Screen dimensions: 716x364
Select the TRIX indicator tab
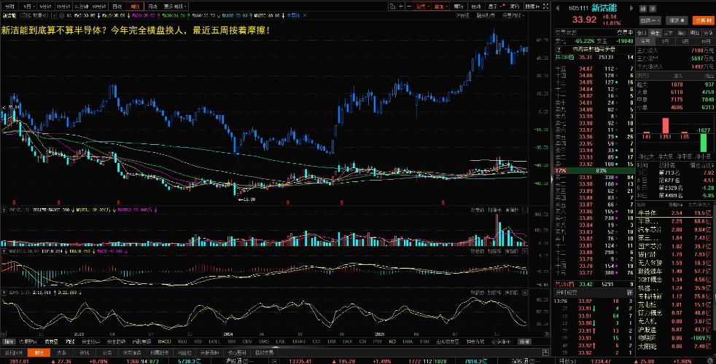point(424,341)
